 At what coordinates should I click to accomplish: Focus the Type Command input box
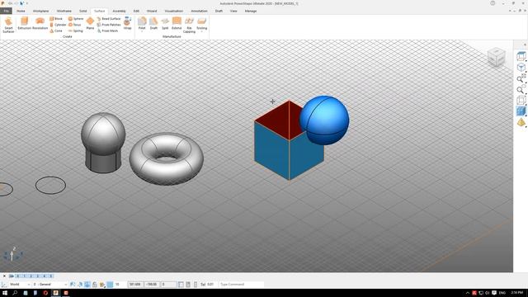(x=241, y=285)
